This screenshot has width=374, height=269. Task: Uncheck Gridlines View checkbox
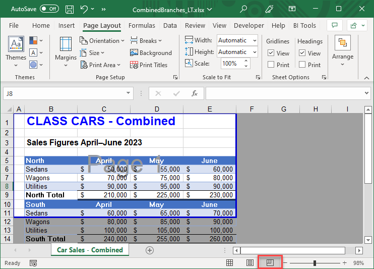[271, 53]
